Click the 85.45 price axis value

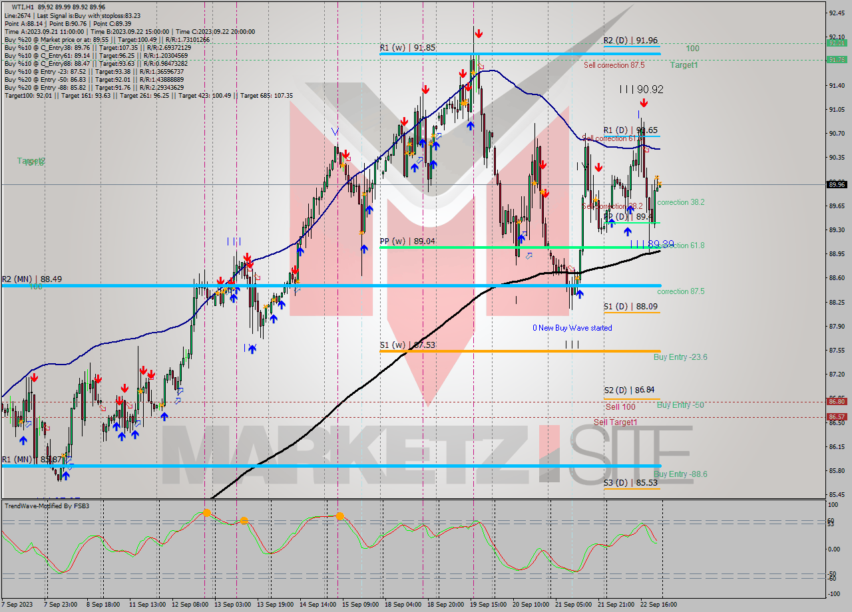point(837,494)
